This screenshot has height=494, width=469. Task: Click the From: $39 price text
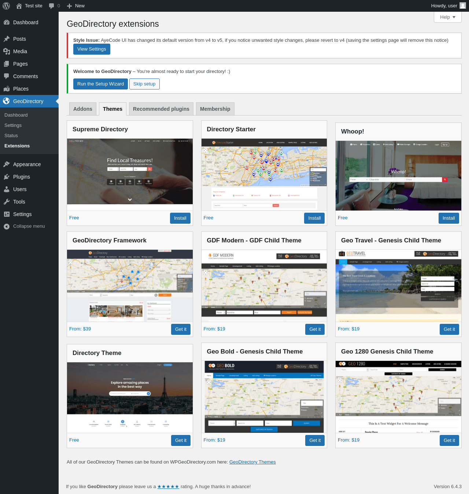[80, 329]
